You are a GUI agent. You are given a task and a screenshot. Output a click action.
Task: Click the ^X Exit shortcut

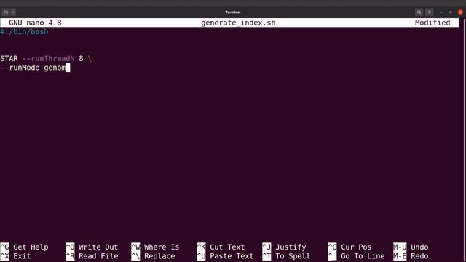[x=15, y=256]
